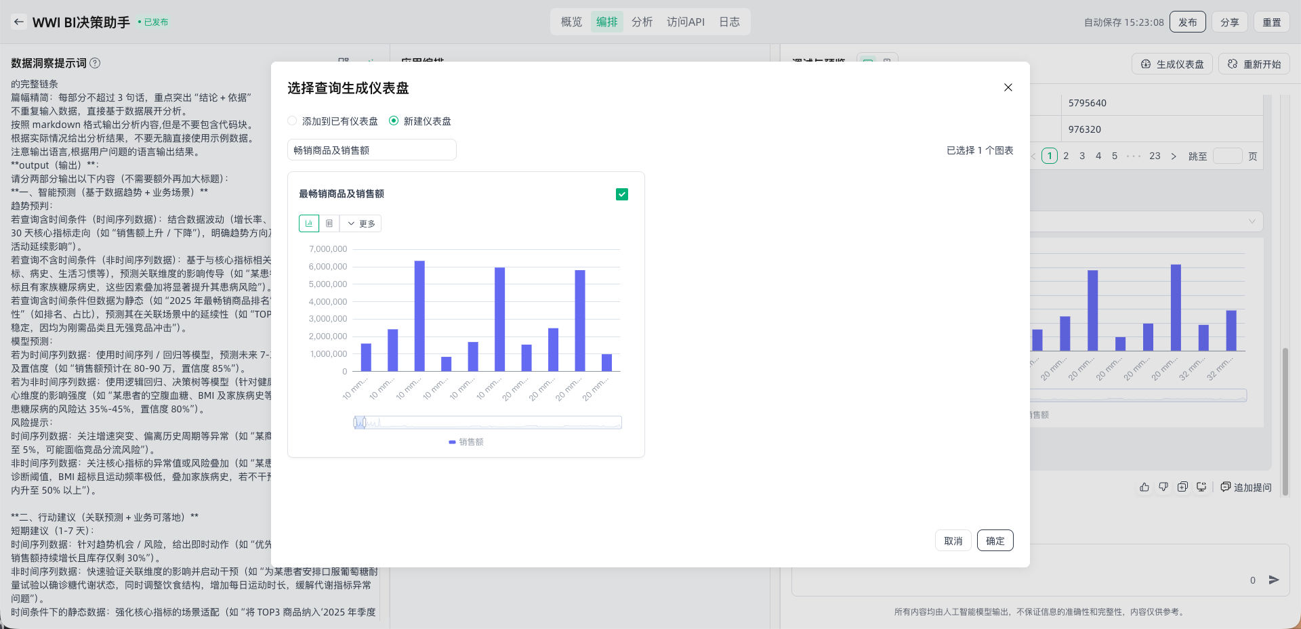Switch to the 分析 tab
Viewport: 1301px width, 629px height.
641,22
